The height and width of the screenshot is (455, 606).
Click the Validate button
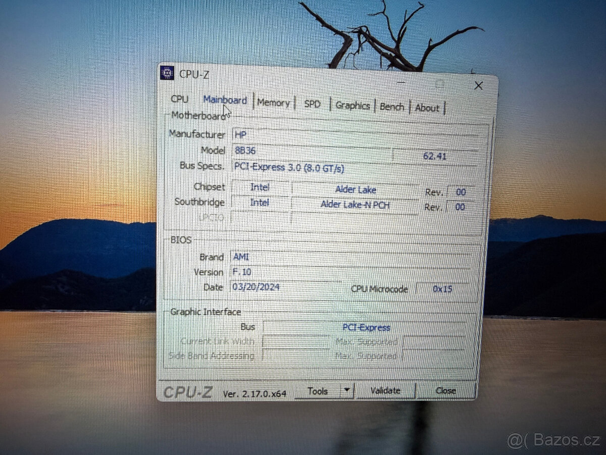tap(385, 390)
